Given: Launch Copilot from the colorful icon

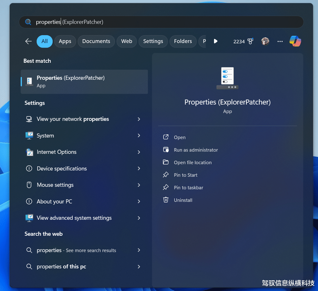Looking at the screenshot, I should [x=295, y=41].
